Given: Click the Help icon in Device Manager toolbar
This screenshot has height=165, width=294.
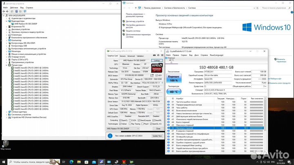Looking at the screenshot, I should pyautogui.click(x=16, y=11).
